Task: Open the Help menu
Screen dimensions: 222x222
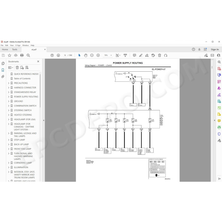Action: click(x=32, y=45)
